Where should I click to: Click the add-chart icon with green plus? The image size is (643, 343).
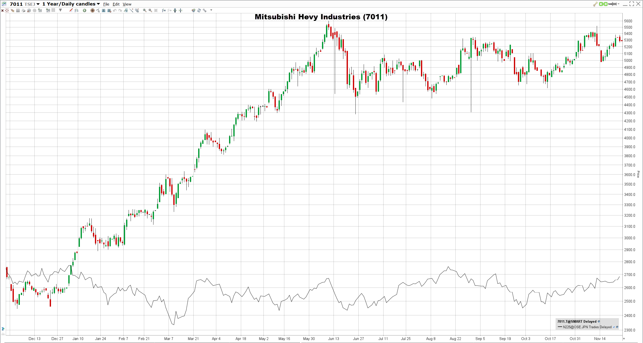(48, 10)
